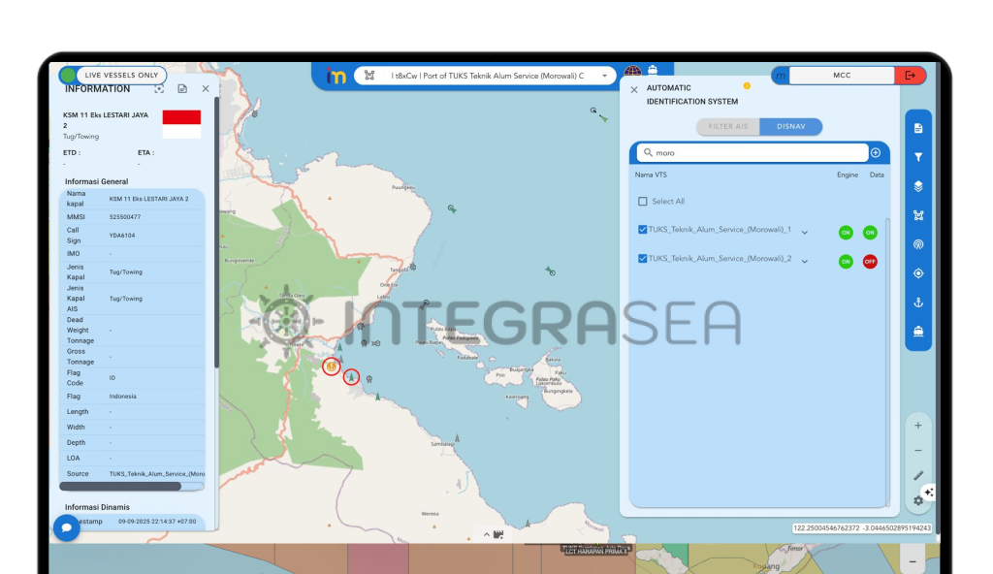Viewport: 993px width, 574px height.
Task: Expand TUKS_Teknik_Alum_Service_(Morowali)_1 row chevron
Action: click(x=804, y=233)
